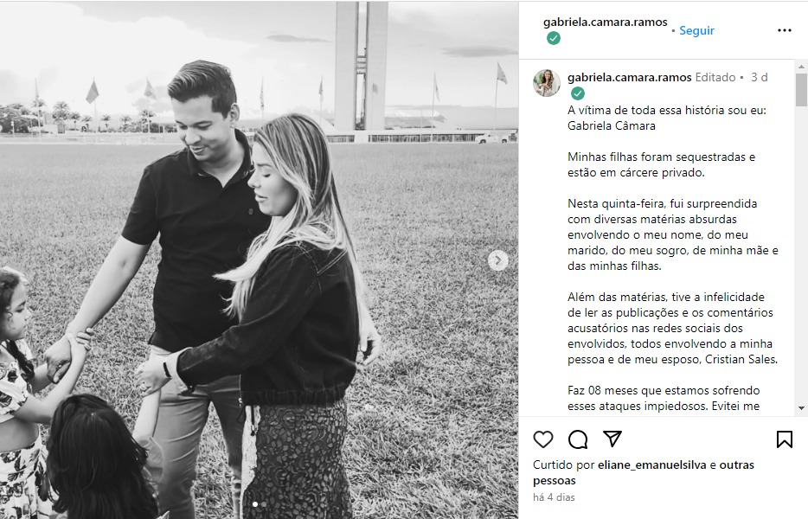Go to the next carousel photo arrow

click(498, 260)
